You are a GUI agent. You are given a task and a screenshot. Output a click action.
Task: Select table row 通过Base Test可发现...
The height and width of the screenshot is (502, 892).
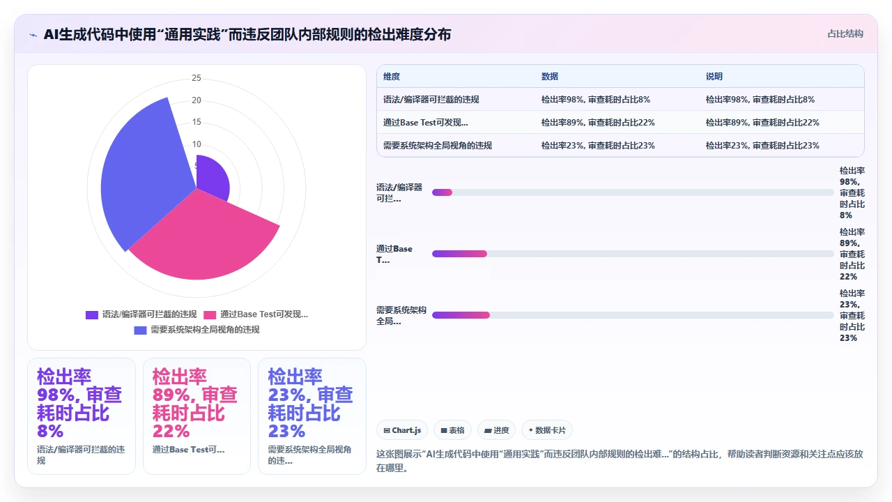[x=620, y=123]
